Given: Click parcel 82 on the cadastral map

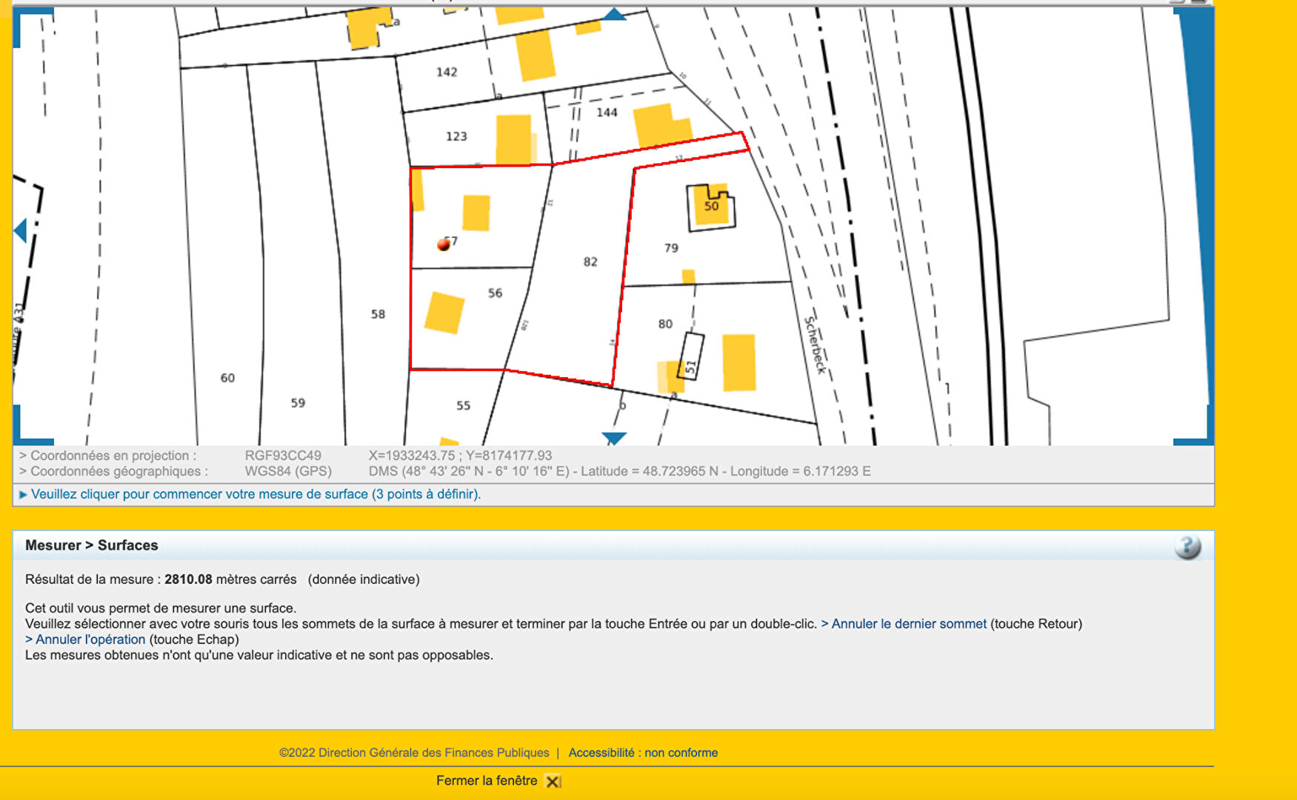Looking at the screenshot, I should pos(590,261).
